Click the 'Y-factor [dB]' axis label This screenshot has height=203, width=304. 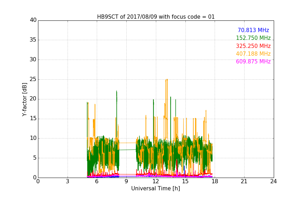24,99
